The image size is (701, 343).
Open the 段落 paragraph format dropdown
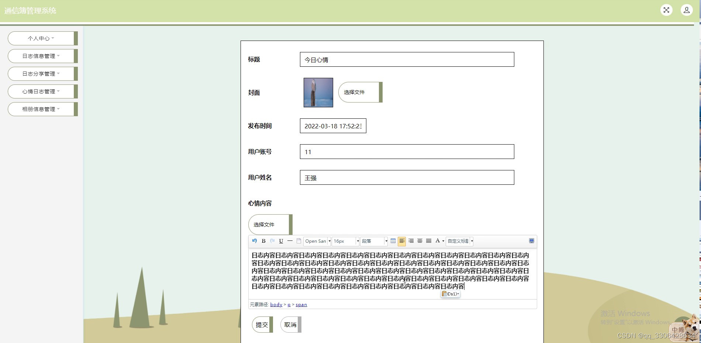point(374,241)
